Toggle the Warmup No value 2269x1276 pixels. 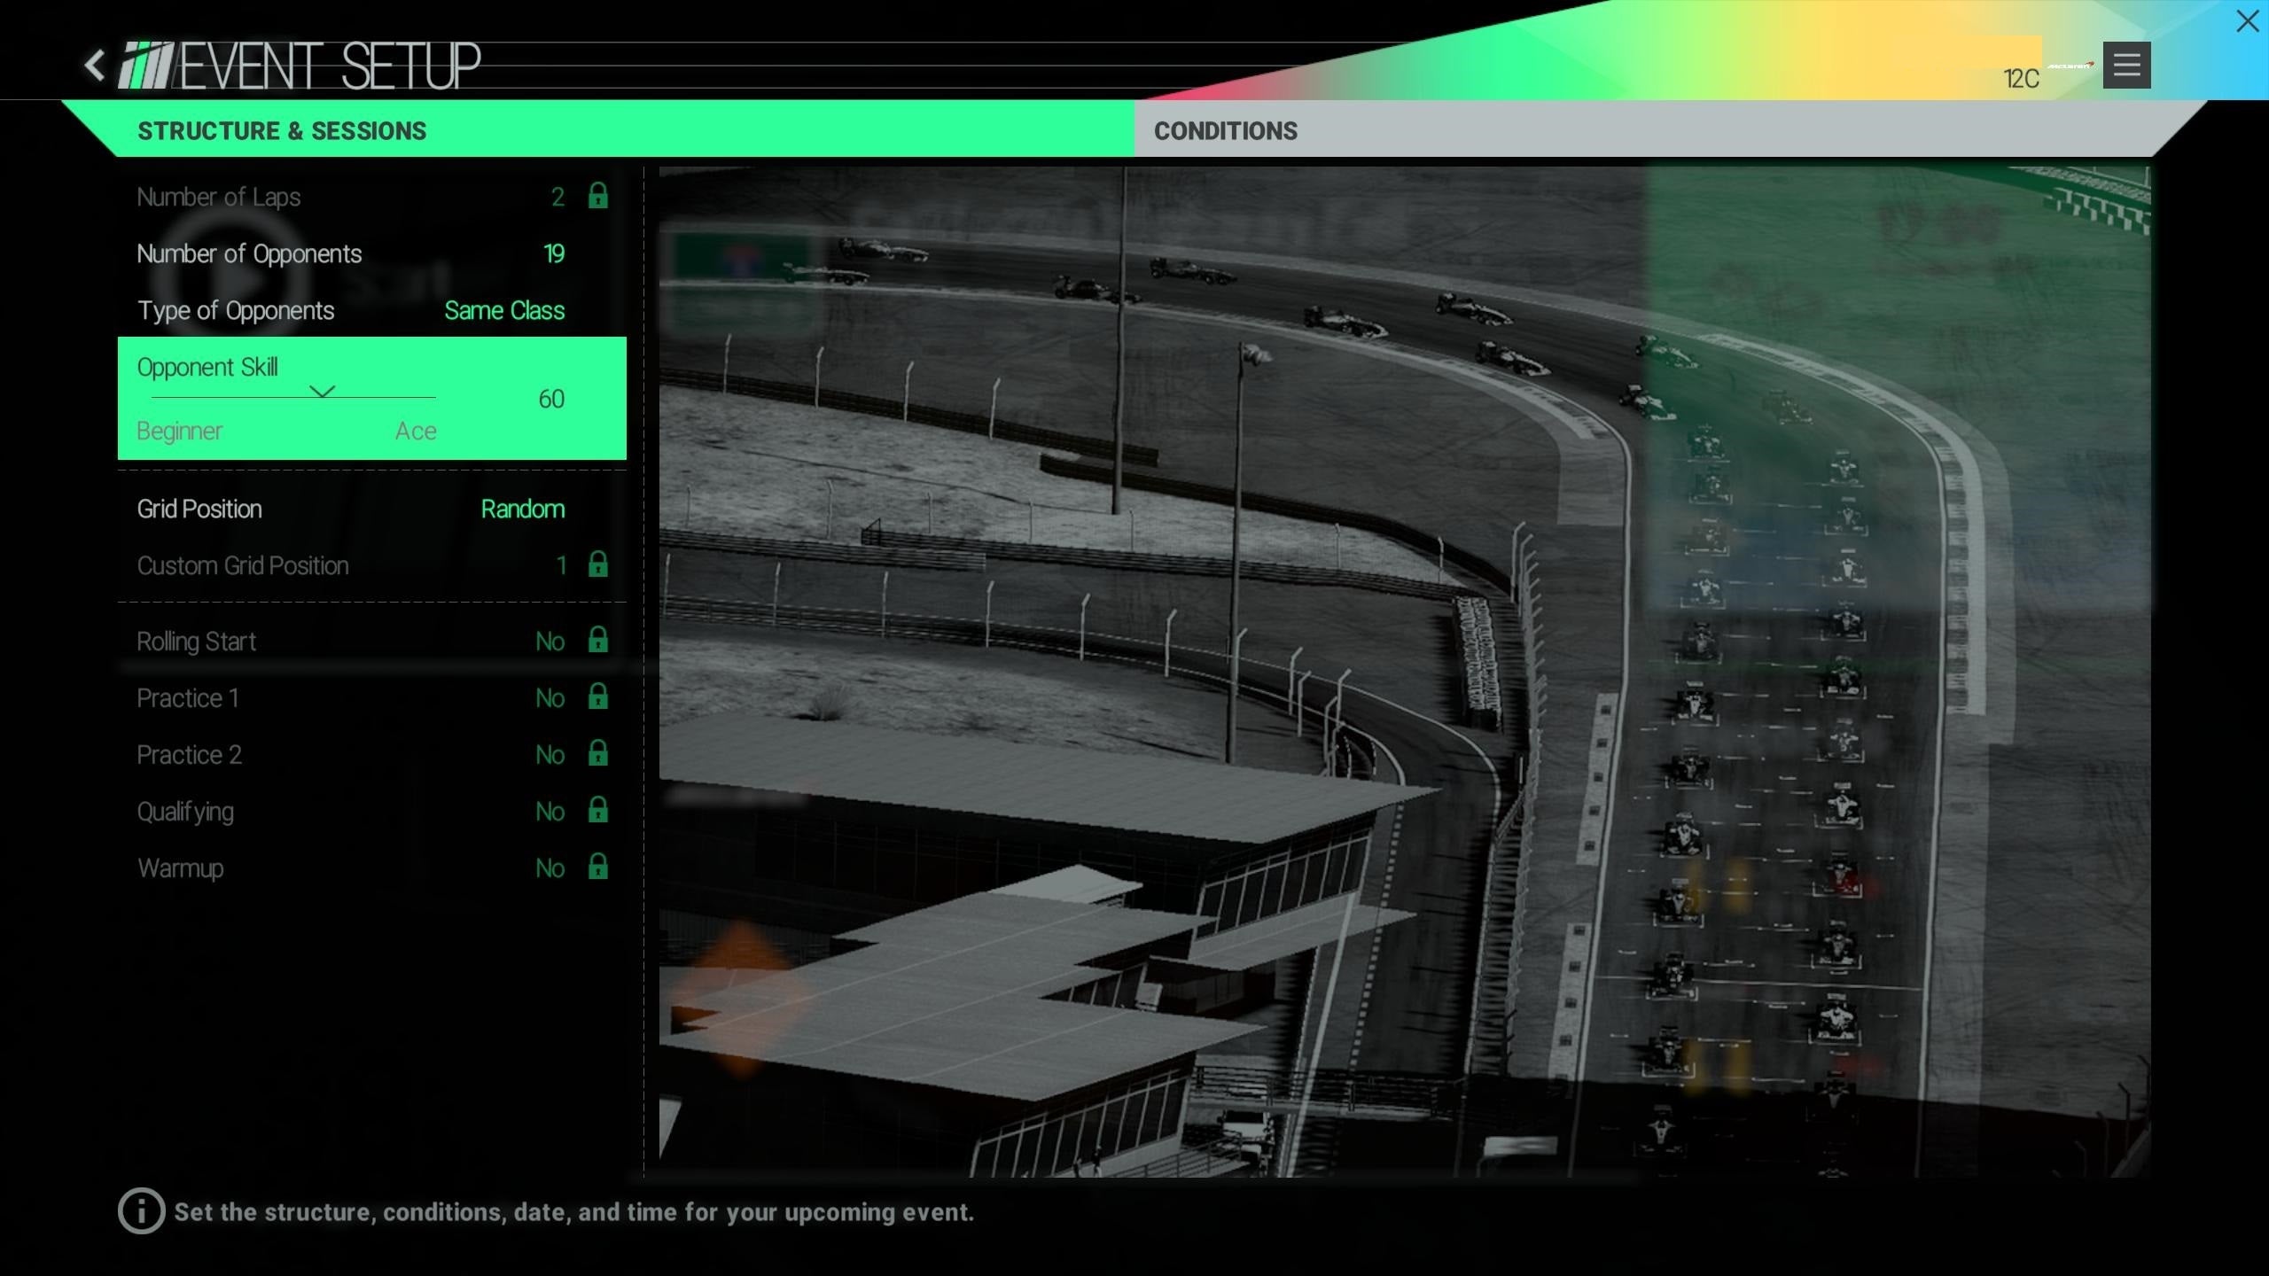coord(550,868)
